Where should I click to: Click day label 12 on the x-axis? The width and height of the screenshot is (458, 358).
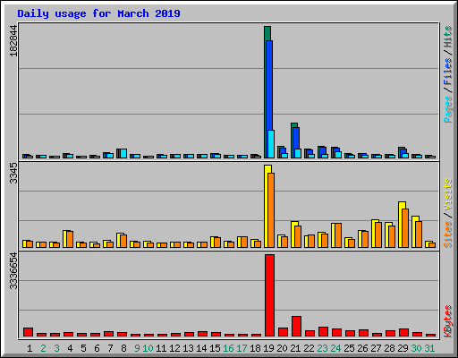click(x=174, y=348)
